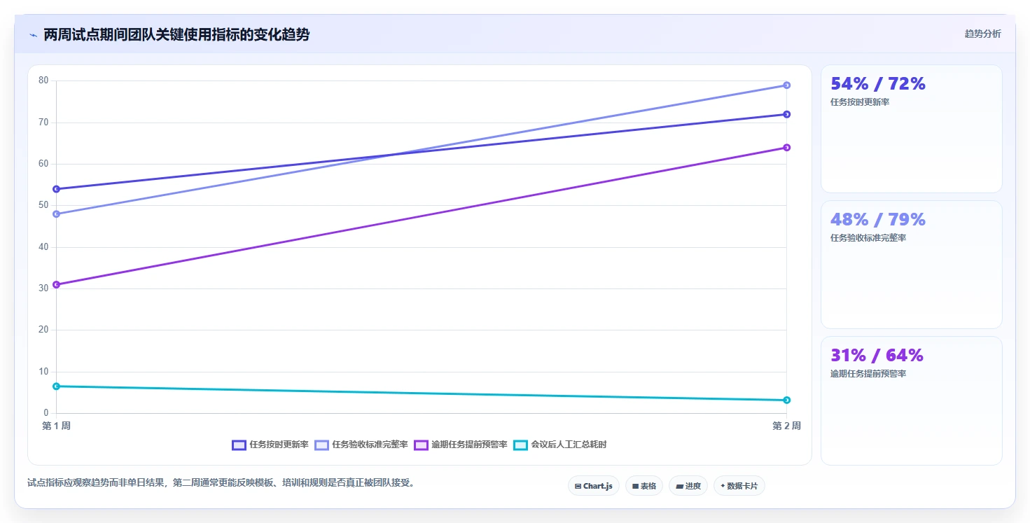Click the week 1 point of 任务按时更新率 at 54

coord(56,189)
